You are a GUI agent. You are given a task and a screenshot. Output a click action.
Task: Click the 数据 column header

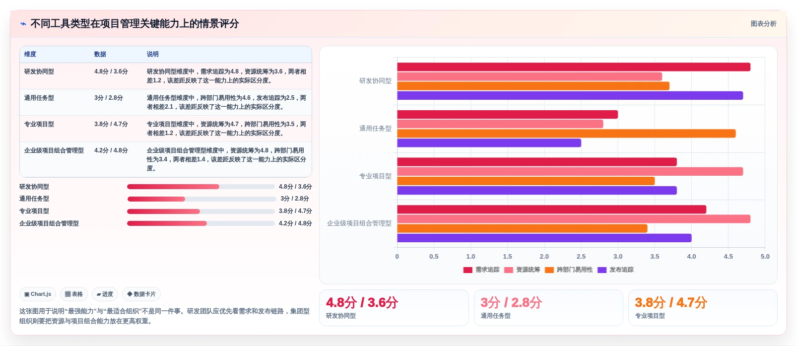pyautogui.click(x=100, y=54)
